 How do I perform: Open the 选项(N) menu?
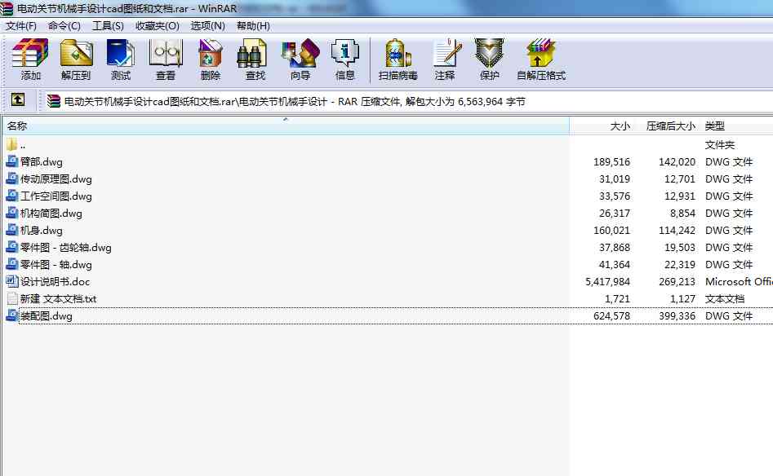point(207,25)
